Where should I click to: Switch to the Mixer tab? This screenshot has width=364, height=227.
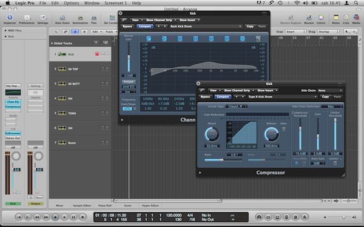click(x=59, y=205)
